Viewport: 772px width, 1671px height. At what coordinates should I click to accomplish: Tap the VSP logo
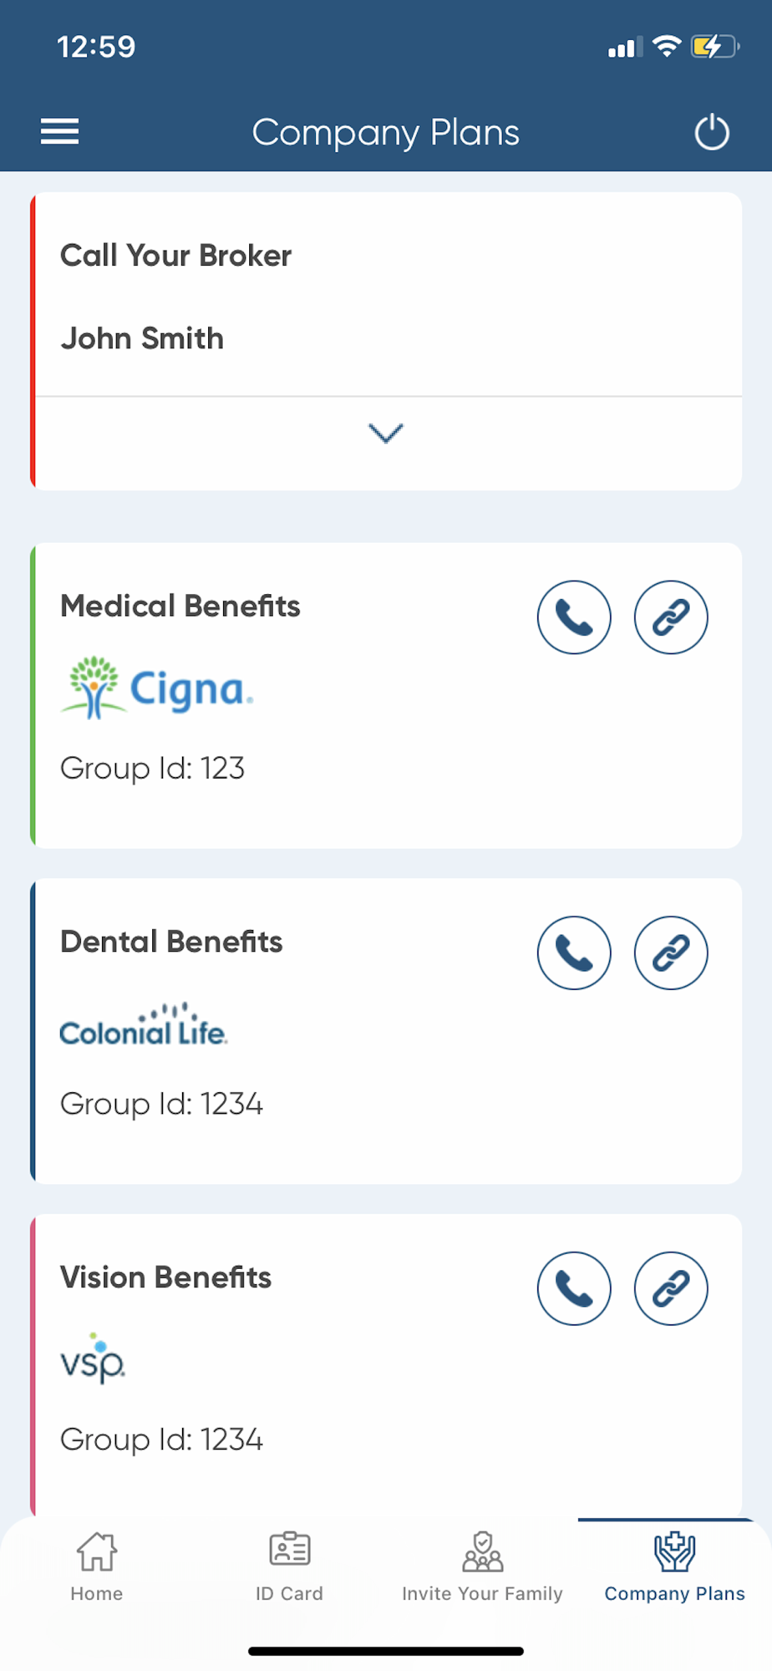click(93, 1359)
